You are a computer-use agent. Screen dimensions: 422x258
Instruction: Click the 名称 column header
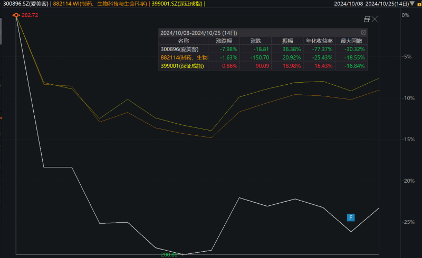coord(184,41)
